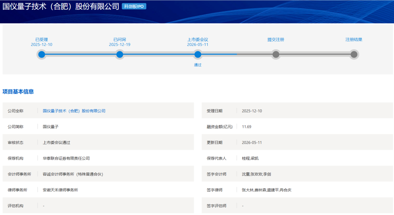
Task: Click the 科创板IPO badge in header
Action: (x=134, y=6)
